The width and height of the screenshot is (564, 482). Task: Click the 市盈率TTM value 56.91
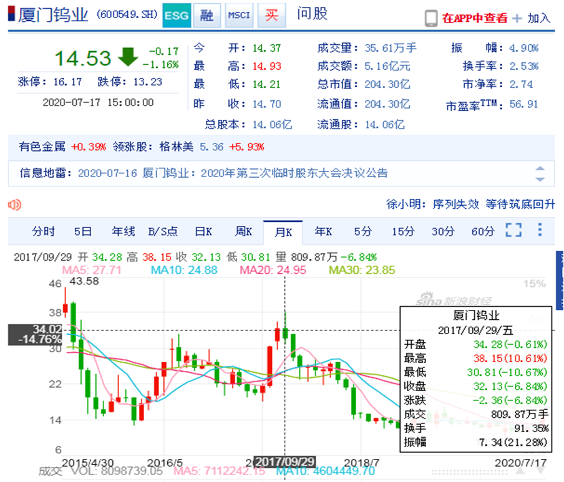(523, 104)
